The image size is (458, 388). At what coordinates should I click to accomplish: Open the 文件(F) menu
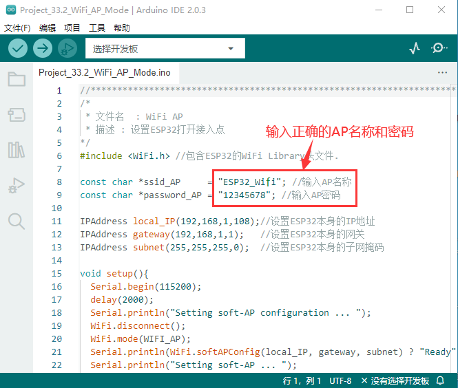(17, 28)
